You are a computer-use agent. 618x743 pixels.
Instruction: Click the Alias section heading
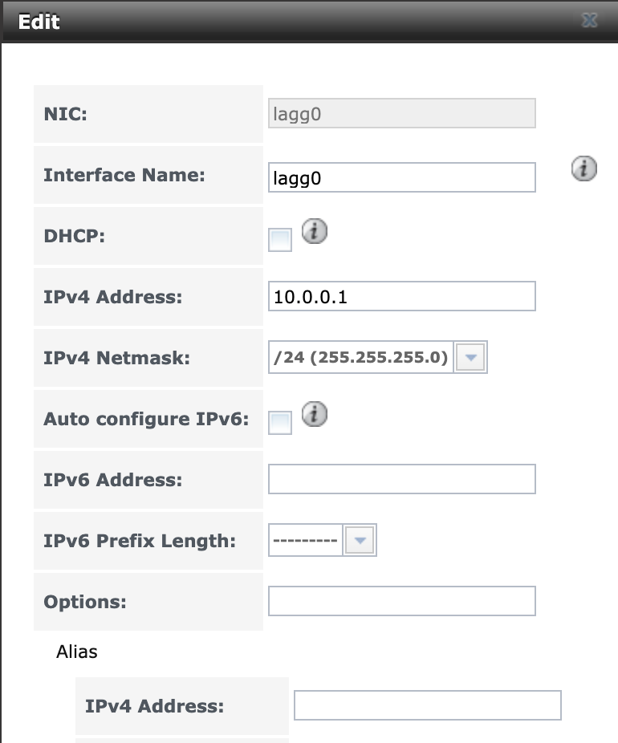click(77, 652)
